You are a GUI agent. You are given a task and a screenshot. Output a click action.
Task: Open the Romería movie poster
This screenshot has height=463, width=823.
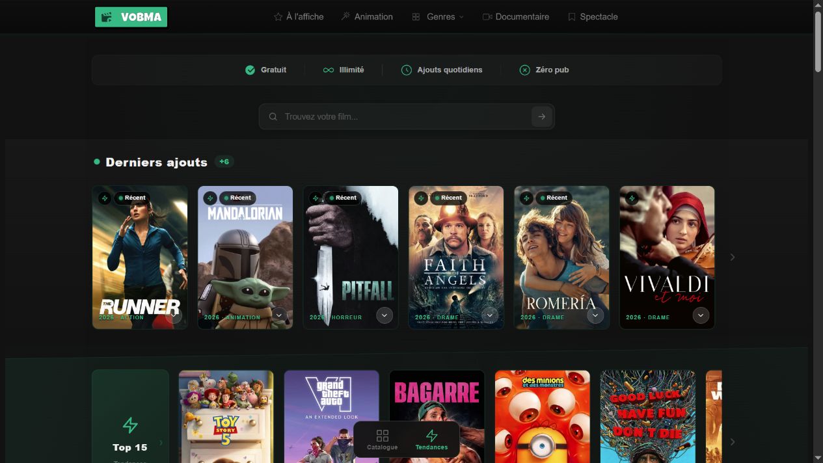[x=561, y=258]
